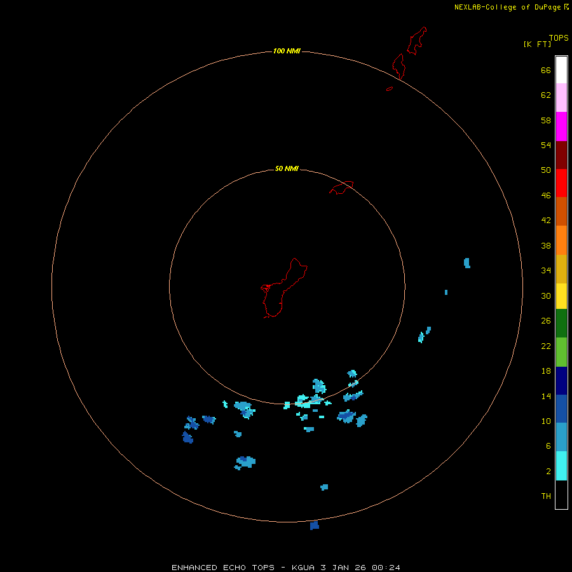
Task: Click the 26 legend value
Action: tap(546, 321)
